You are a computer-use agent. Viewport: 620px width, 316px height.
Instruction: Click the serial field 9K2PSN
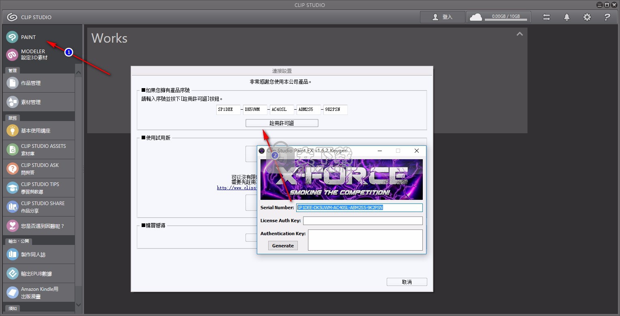335,110
